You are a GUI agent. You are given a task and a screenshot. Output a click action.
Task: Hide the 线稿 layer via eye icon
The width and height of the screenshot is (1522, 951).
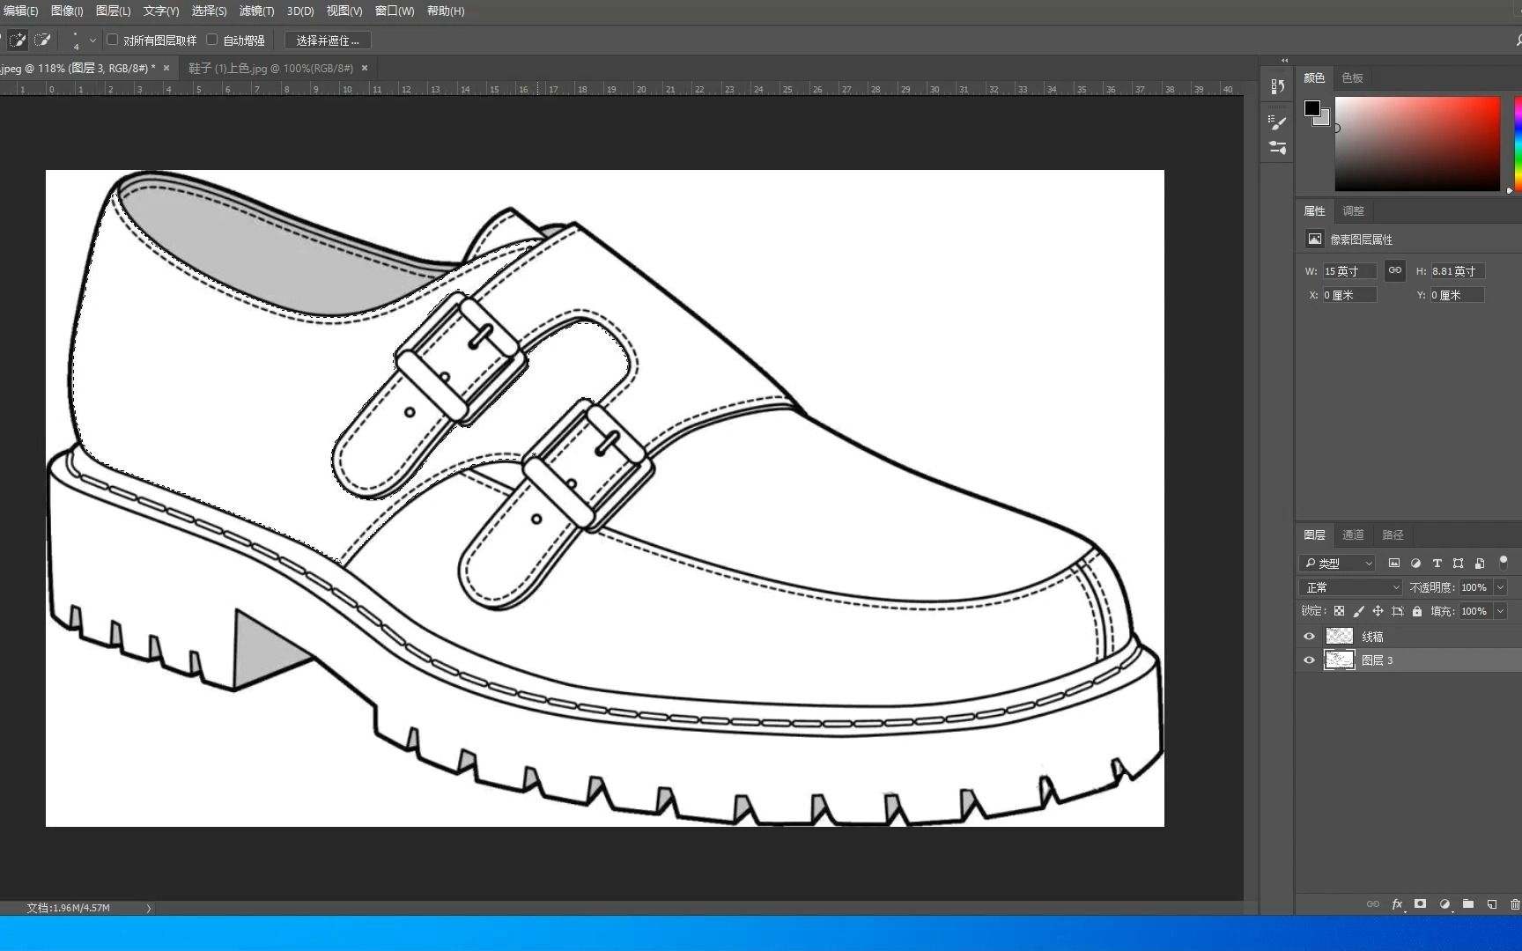[x=1309, y=637]
